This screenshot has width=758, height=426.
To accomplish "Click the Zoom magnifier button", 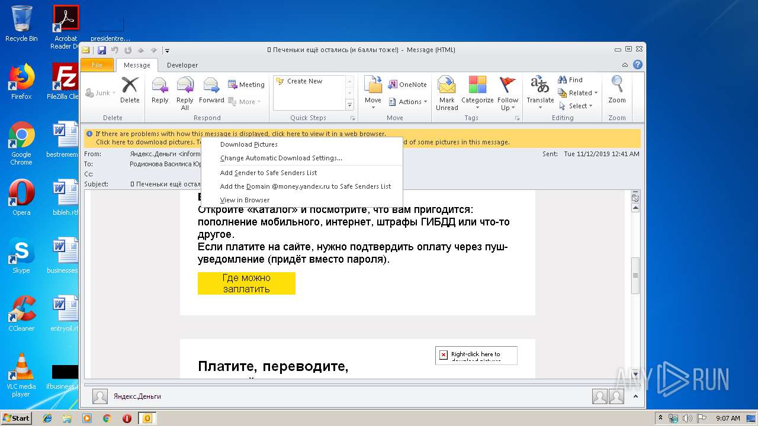I will [617, 90].
